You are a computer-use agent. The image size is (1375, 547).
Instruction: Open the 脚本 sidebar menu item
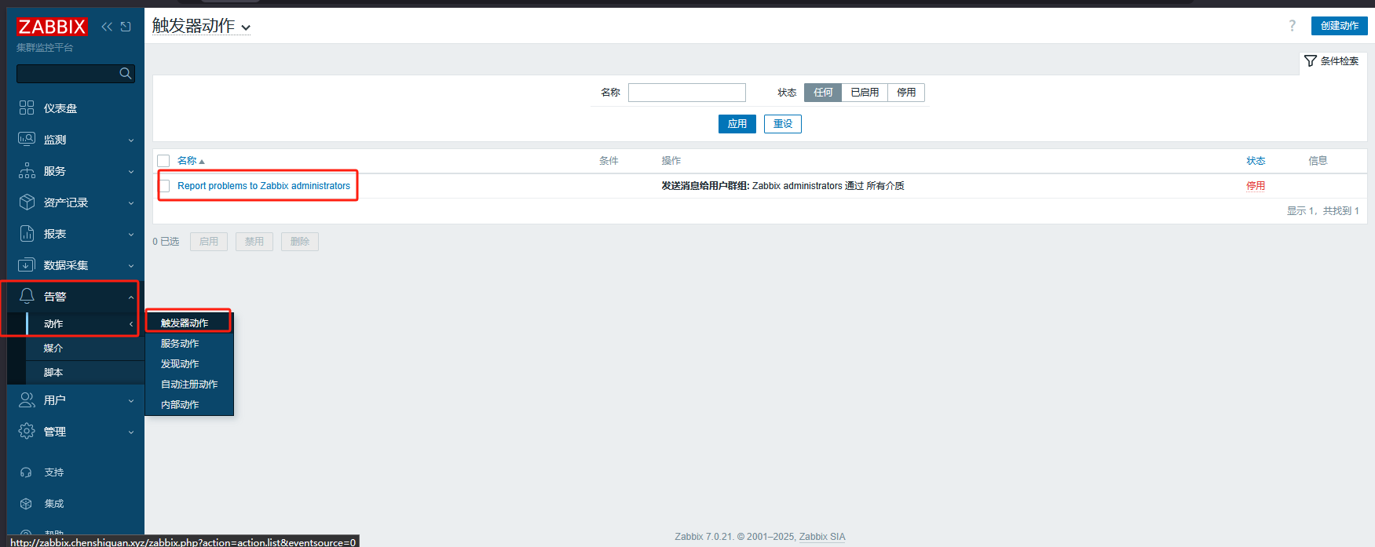coord(85,372)
